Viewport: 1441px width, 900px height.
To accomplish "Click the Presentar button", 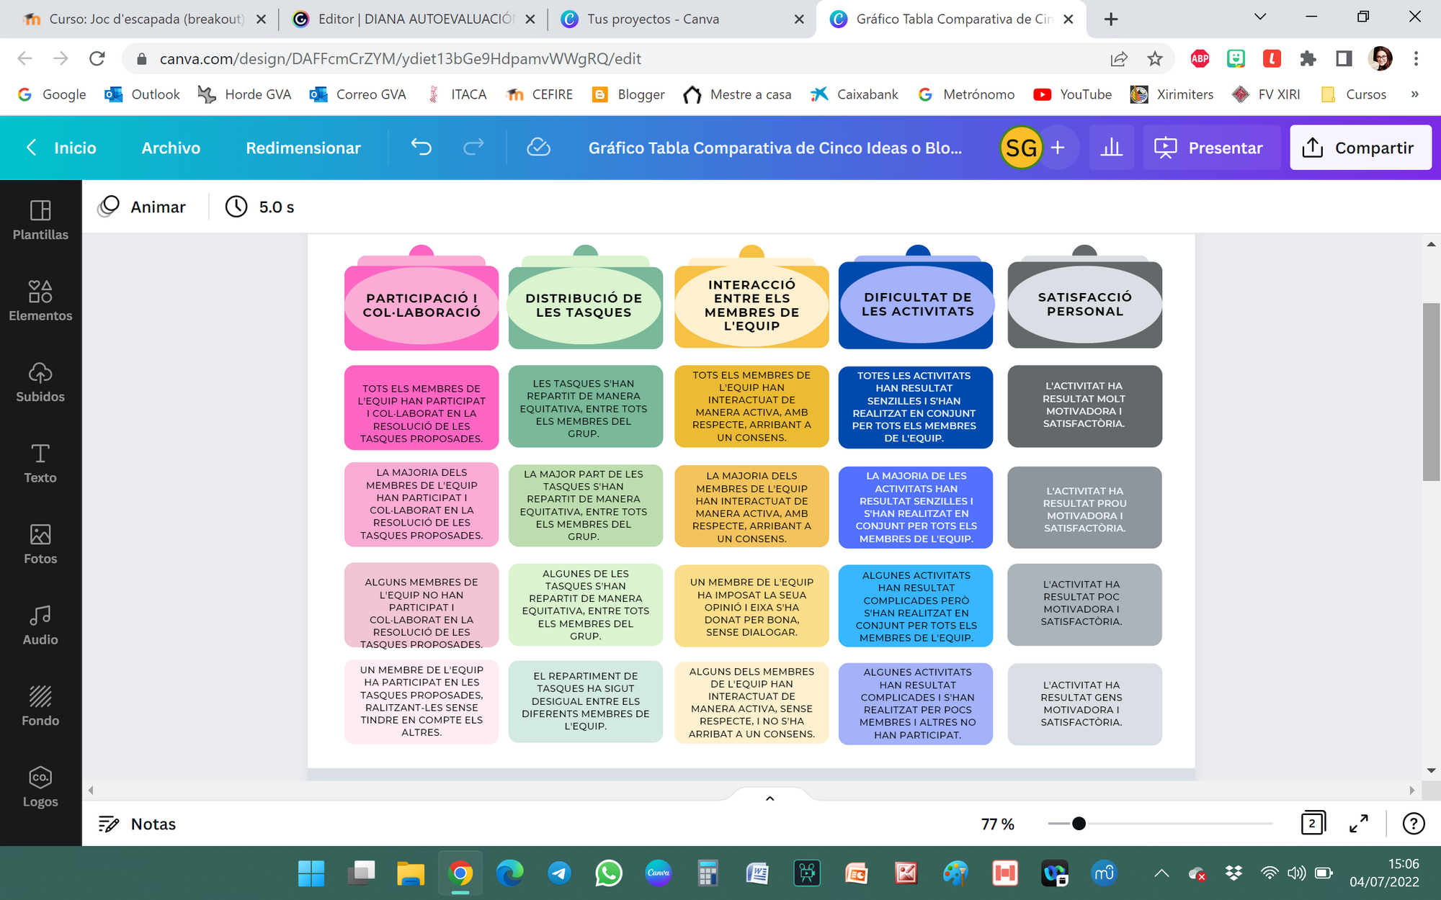I will click(1210, 148).
